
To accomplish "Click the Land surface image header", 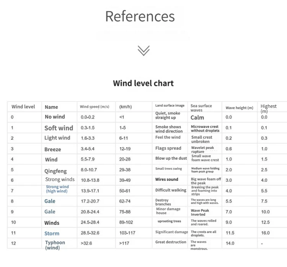I will 170,105.
